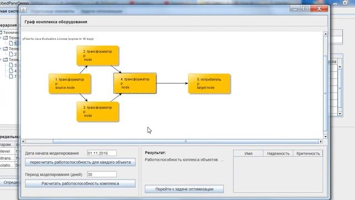Click Расчитать работоспособность комплекса button

(x=80, y=183)
